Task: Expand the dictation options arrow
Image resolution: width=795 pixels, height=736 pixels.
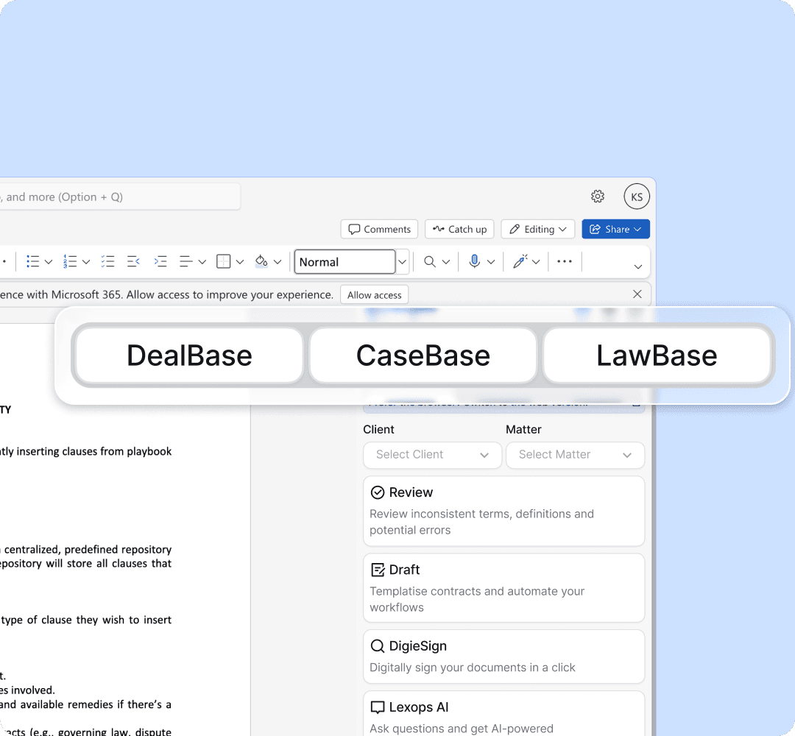Action: pyautogui.click(x=491, y=262)
